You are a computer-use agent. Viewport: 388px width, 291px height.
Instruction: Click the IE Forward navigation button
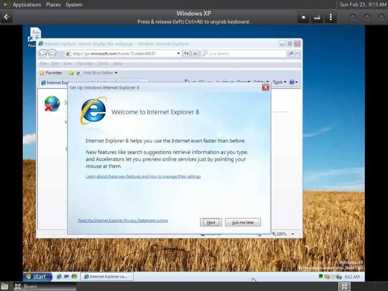(52, 53)
